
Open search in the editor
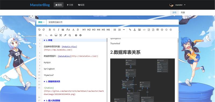(x=70, y=35)
